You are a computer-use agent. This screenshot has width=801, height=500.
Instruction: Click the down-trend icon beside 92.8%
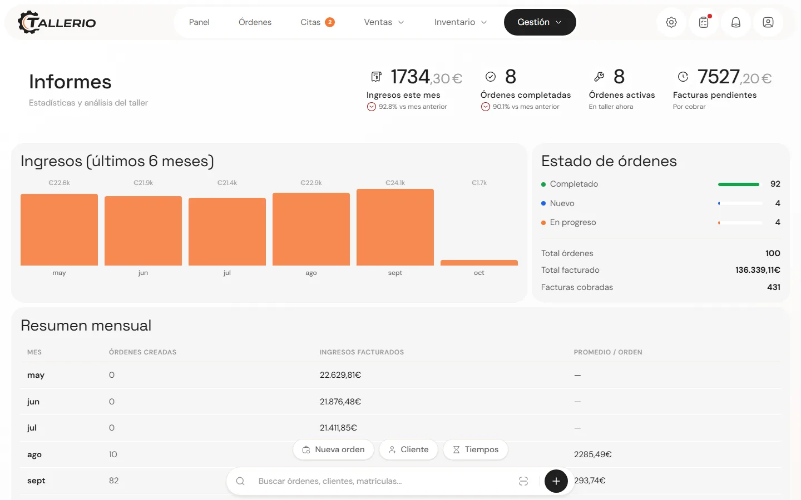tap(371, 107)
